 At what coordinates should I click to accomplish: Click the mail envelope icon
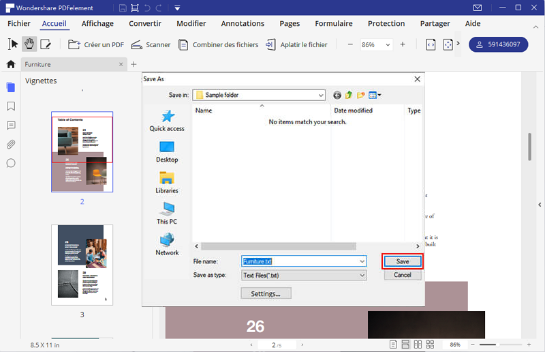pos(478,8)
